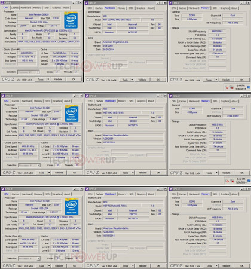Open About tab in H97 PC Mate mainboard window
251x269 pixels.
tap(151, 194)
